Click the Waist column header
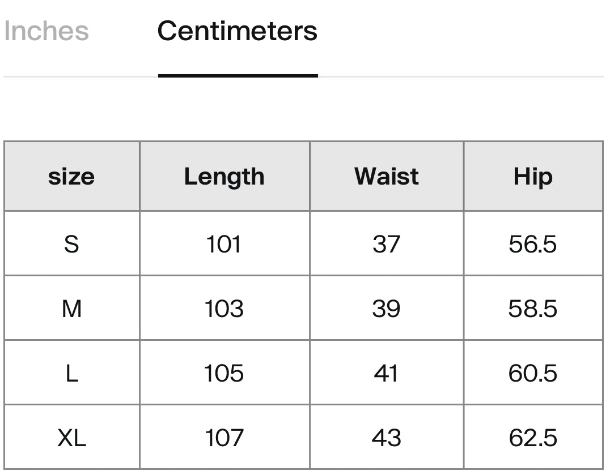 [x=386, y=177]
